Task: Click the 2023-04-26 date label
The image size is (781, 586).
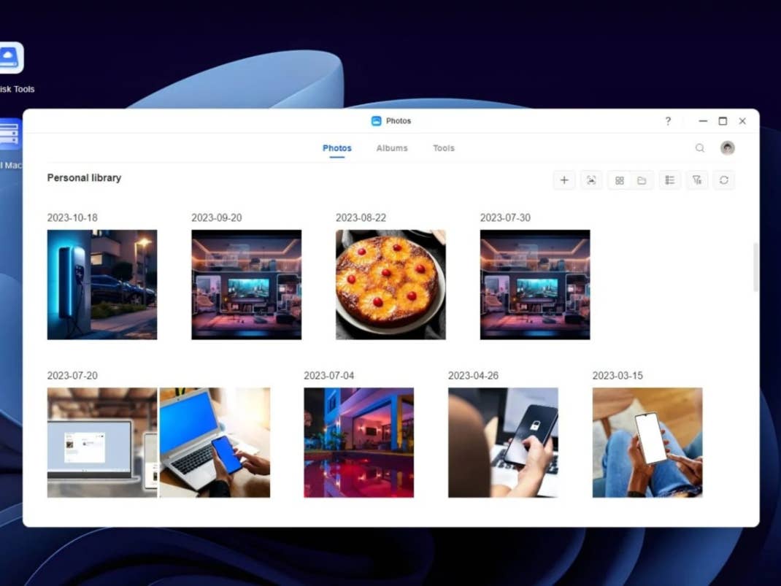Action: [473, 375]
